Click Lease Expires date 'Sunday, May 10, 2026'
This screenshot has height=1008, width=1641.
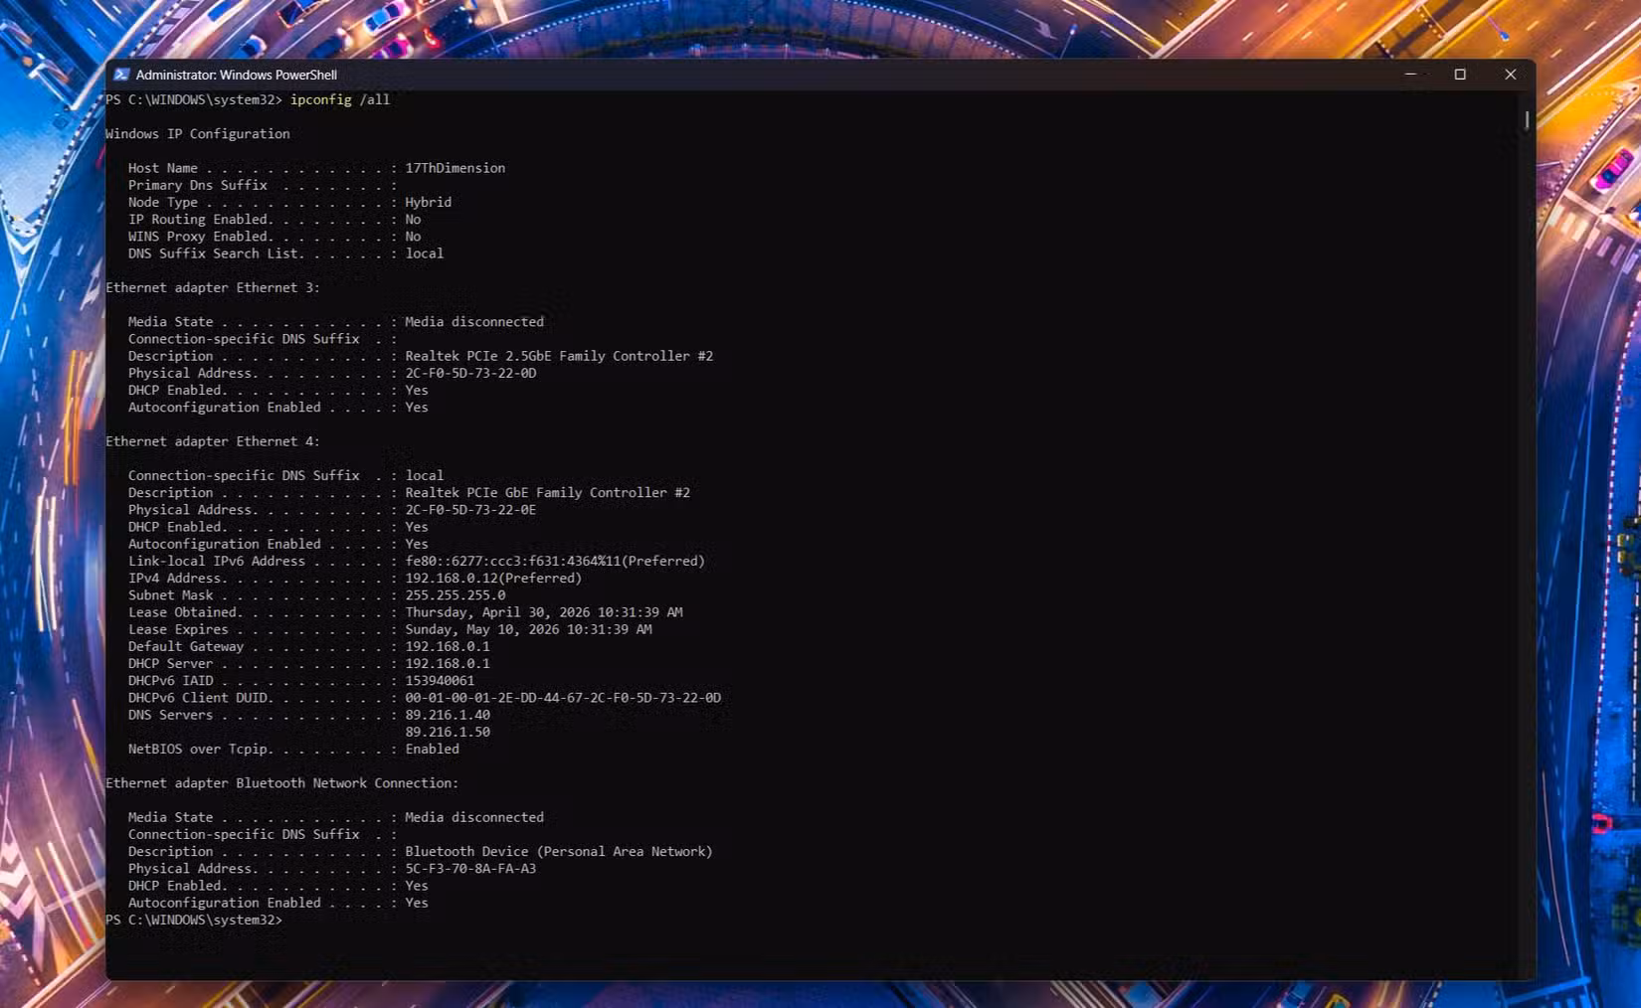482,629
